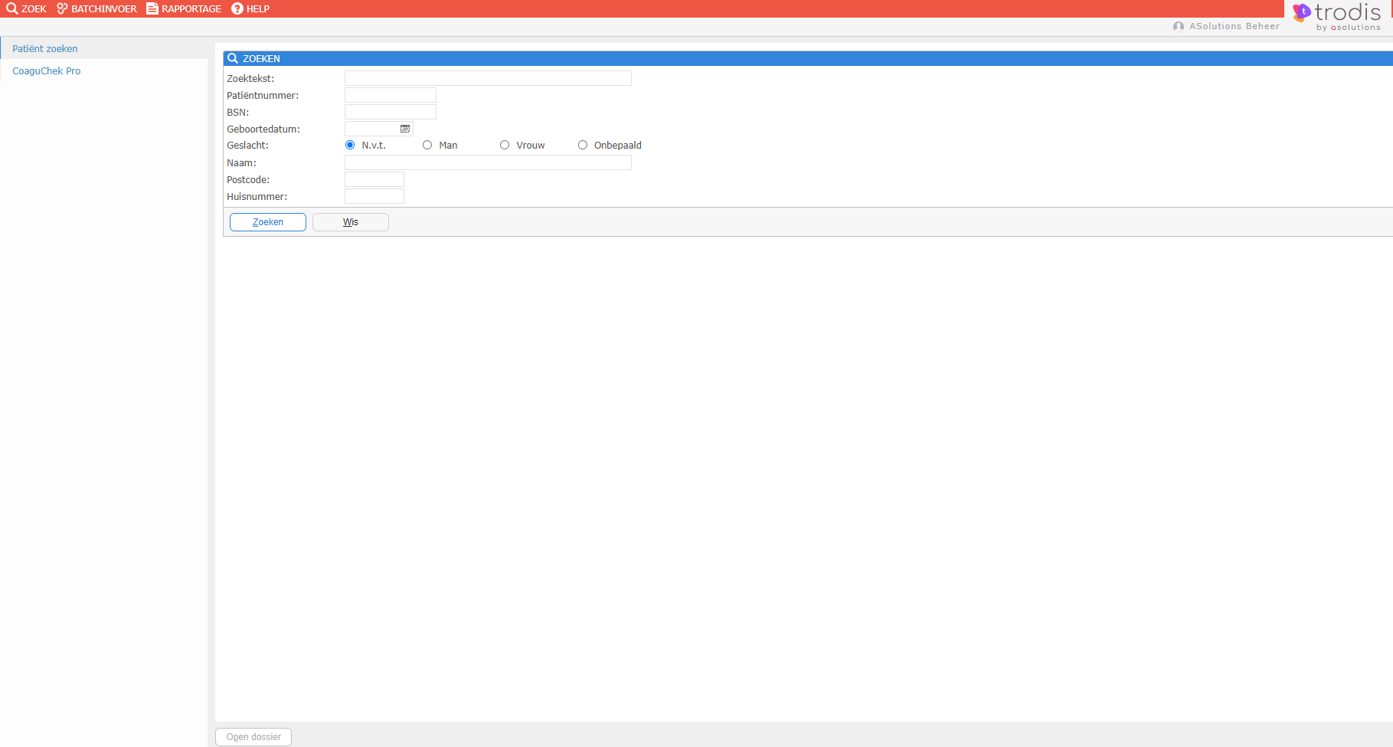Select Patiënt zoeken in sidebar
This screenshot has height=747, width=1393.
click(45, 48)
